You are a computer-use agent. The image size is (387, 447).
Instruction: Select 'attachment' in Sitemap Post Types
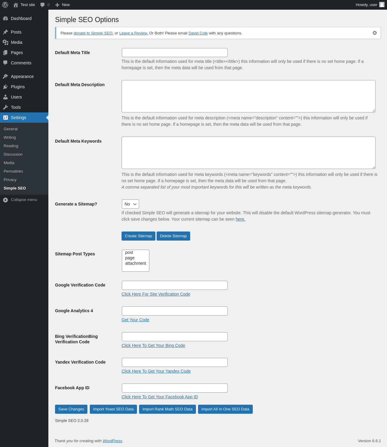(135, 264)
